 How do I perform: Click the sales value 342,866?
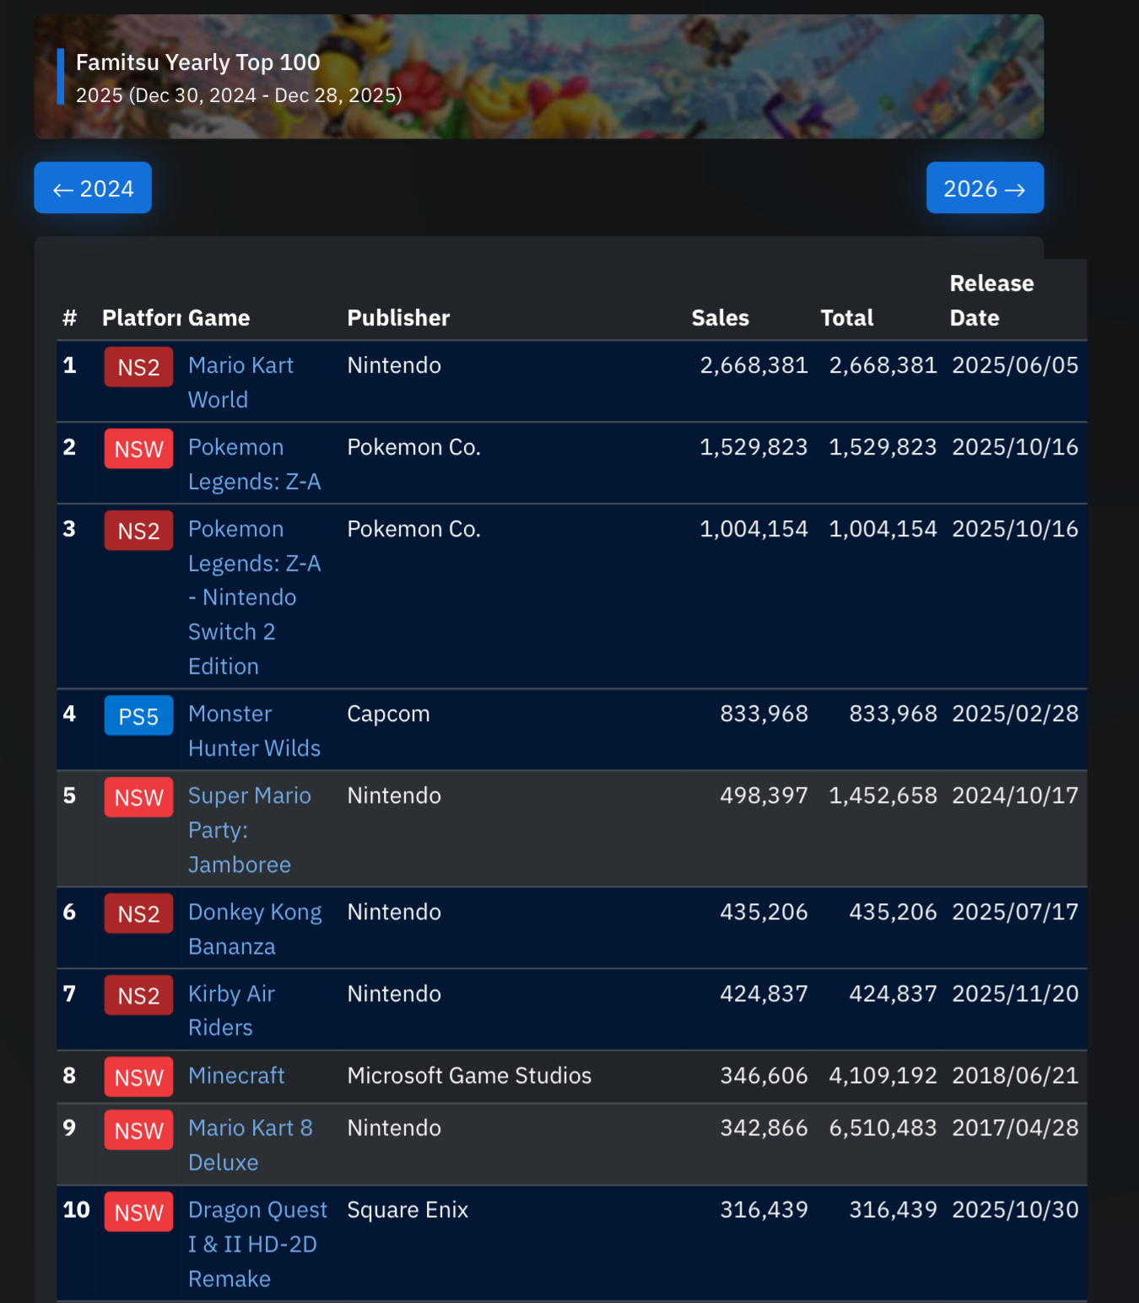764,1128
